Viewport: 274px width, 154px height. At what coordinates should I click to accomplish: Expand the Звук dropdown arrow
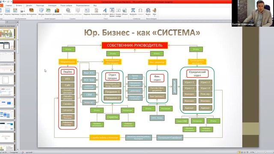click(x=154, y=16)
